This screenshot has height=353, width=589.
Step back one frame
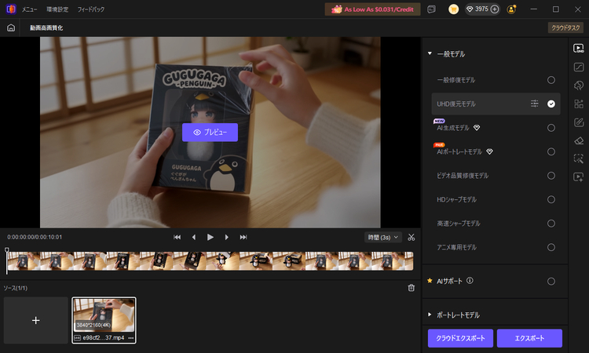point(194,237)
